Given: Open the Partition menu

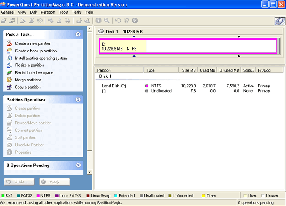Looking at the screenshot, I should 48,12.
